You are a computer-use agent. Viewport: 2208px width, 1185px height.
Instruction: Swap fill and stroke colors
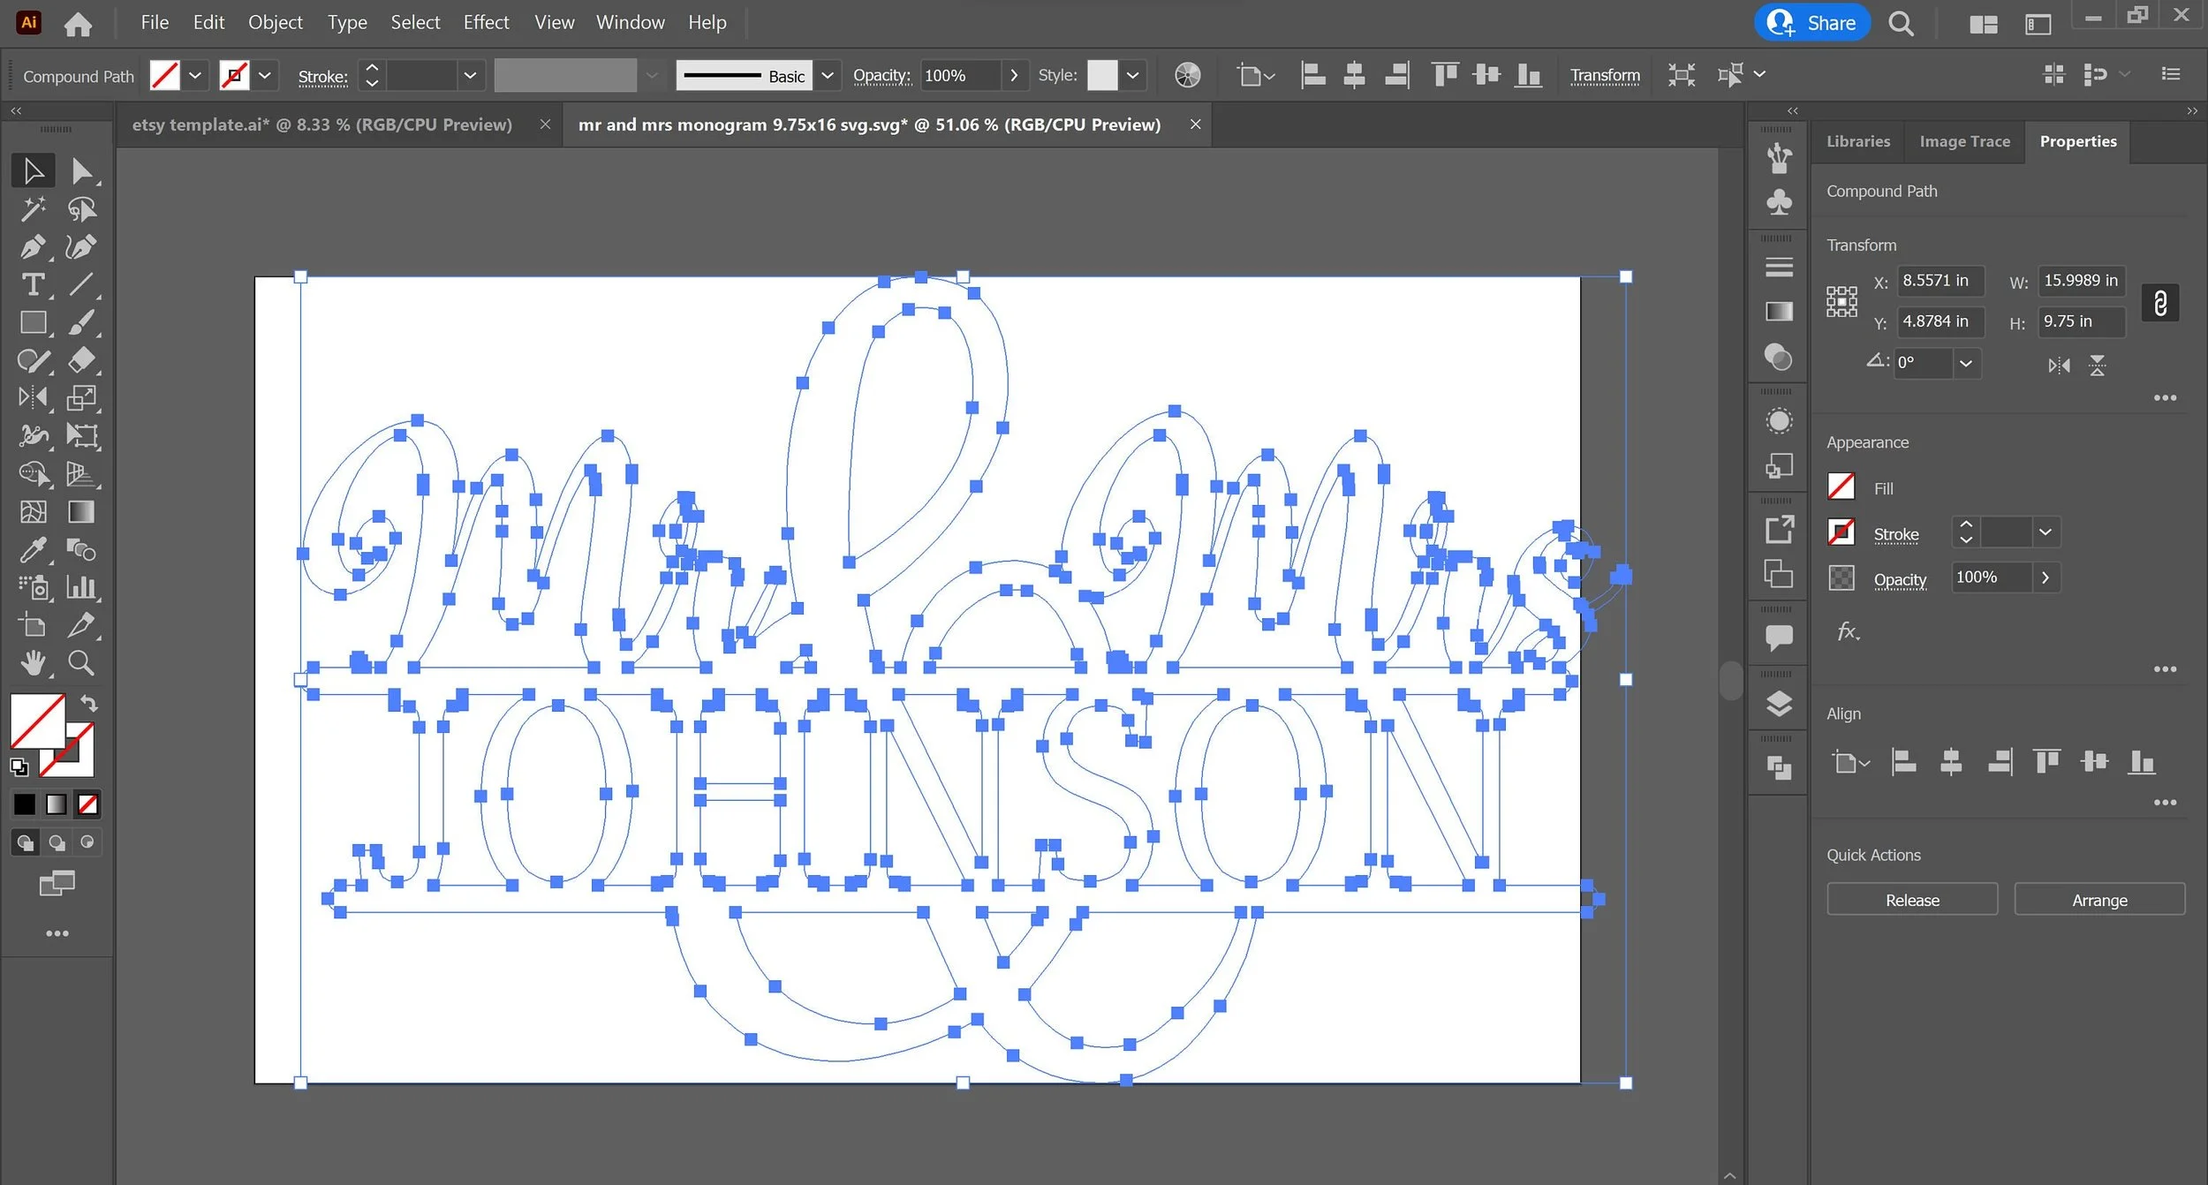click(x=89, y=704)
